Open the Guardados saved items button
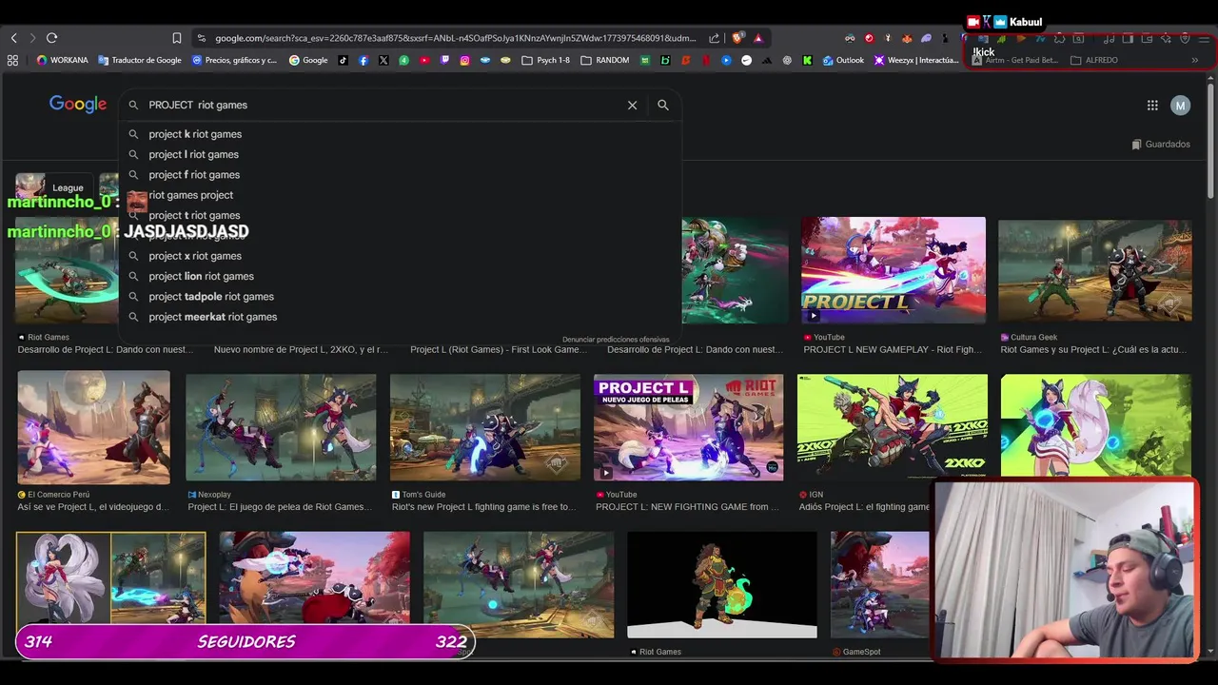The width and height of the screenshot is (1218, 685). point(1161,145)
